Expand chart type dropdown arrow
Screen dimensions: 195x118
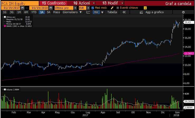pyautogui.click(x=102, y=12)
